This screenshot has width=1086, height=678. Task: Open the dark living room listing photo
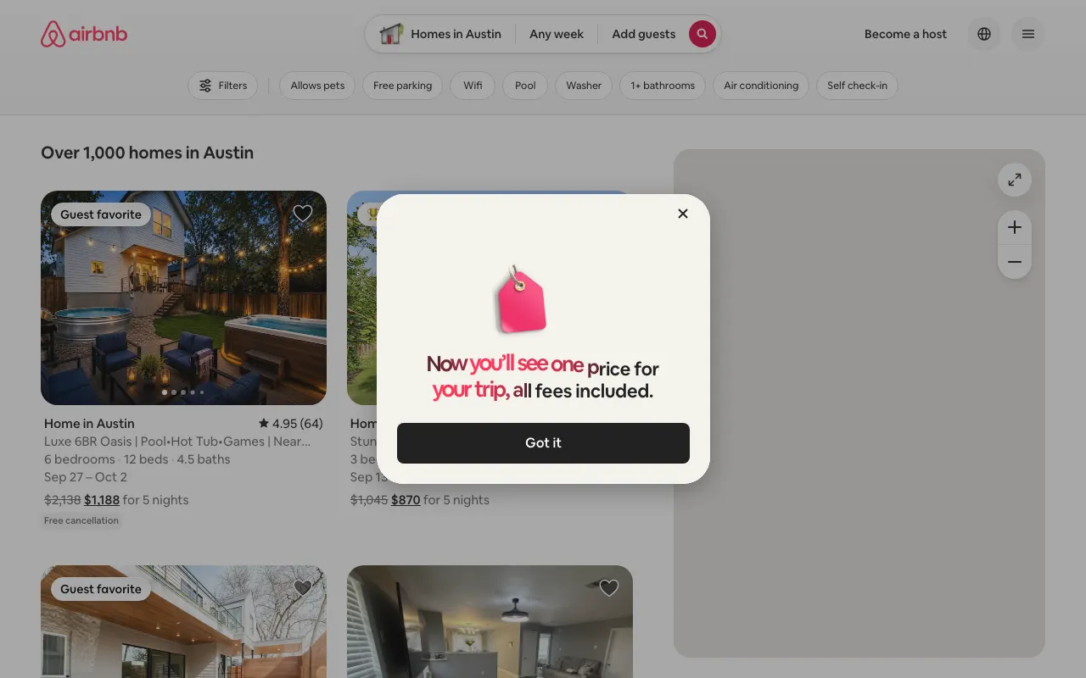point(490,622)
